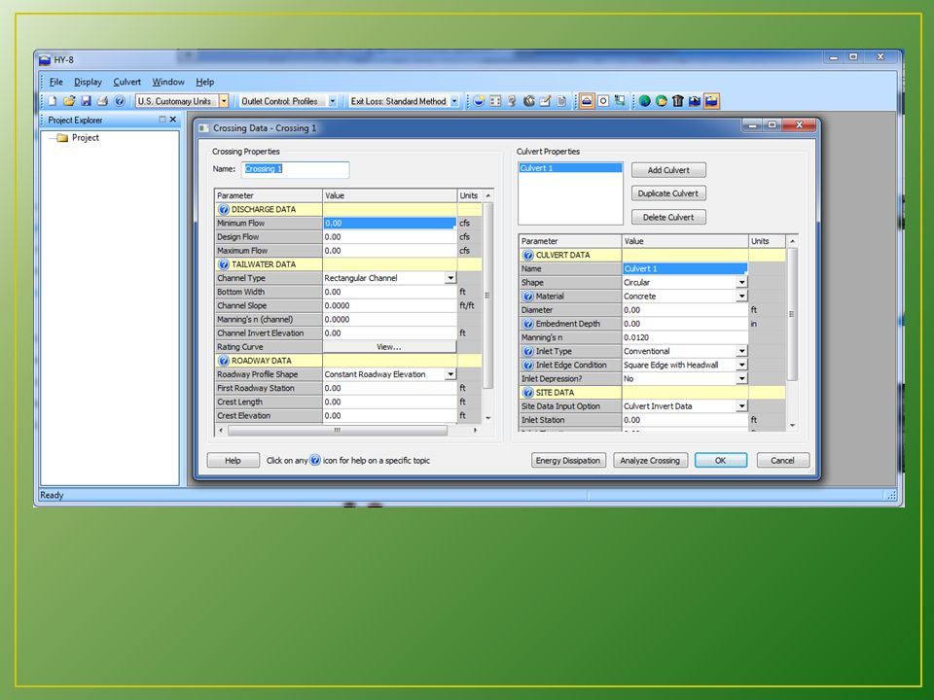Click the help icon beside Inlet Type
Image resolution: width=934 pixels, height=700 pixels.
[x=527, y=351]
